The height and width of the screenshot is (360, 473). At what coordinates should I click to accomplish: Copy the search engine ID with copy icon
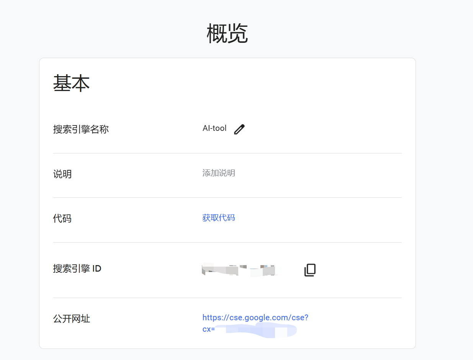click(310, 270)
